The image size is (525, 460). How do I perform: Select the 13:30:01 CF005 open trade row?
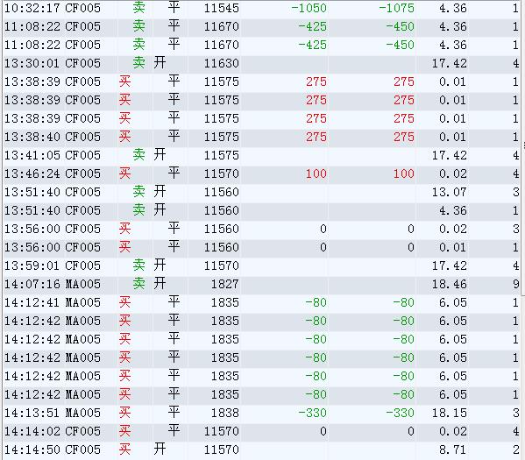click(x=261, y=63)
